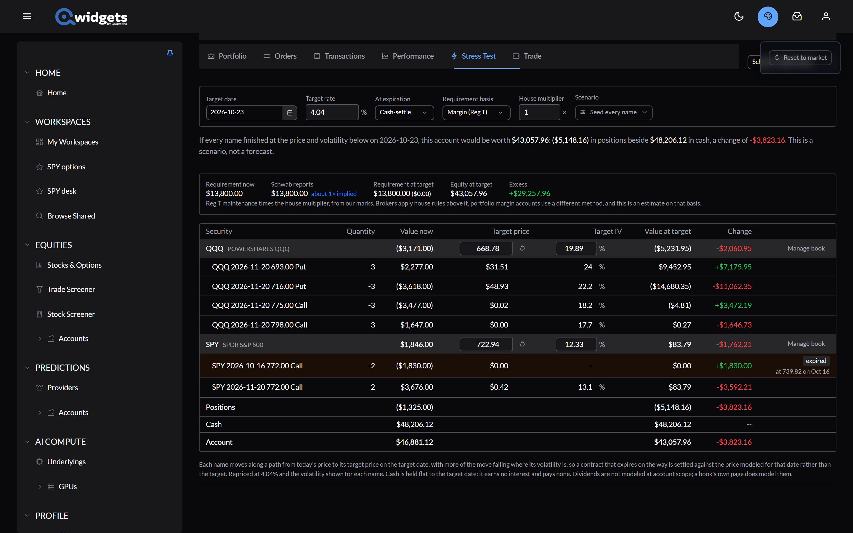Click the Qwidgets logo
Image resolution: width=853 pixels, height=533 pixels.
[x=91, y=17]
